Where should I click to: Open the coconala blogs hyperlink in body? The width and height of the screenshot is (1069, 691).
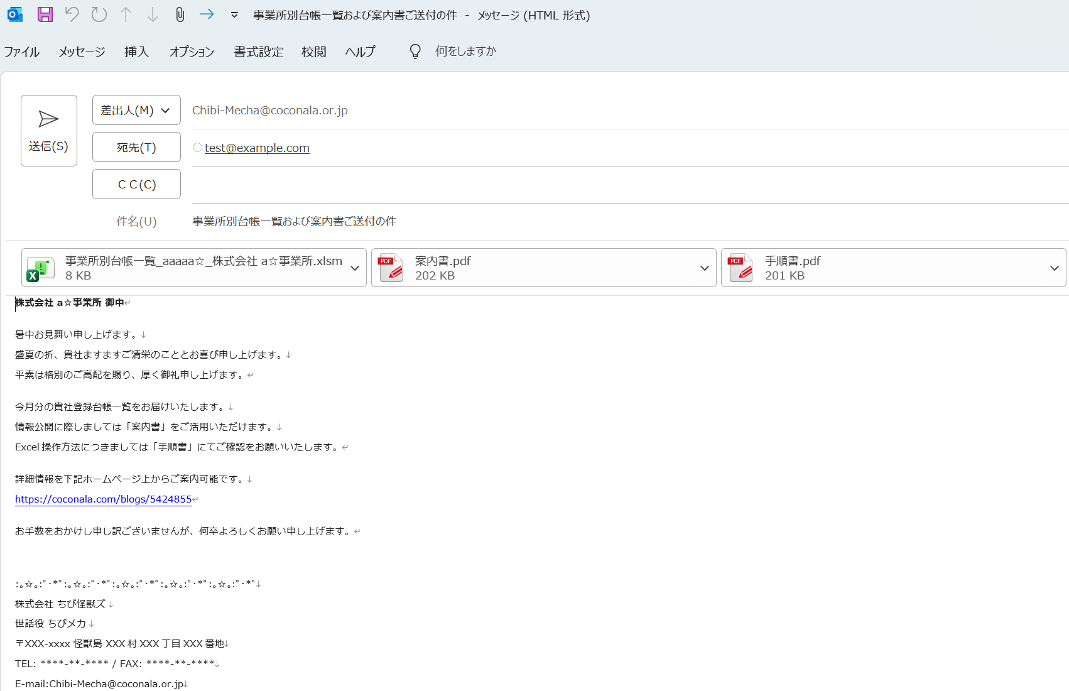[104, 499]
